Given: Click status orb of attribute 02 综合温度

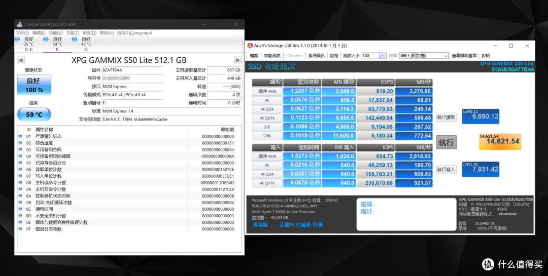Looking at the screenshot, I should 20,143.
